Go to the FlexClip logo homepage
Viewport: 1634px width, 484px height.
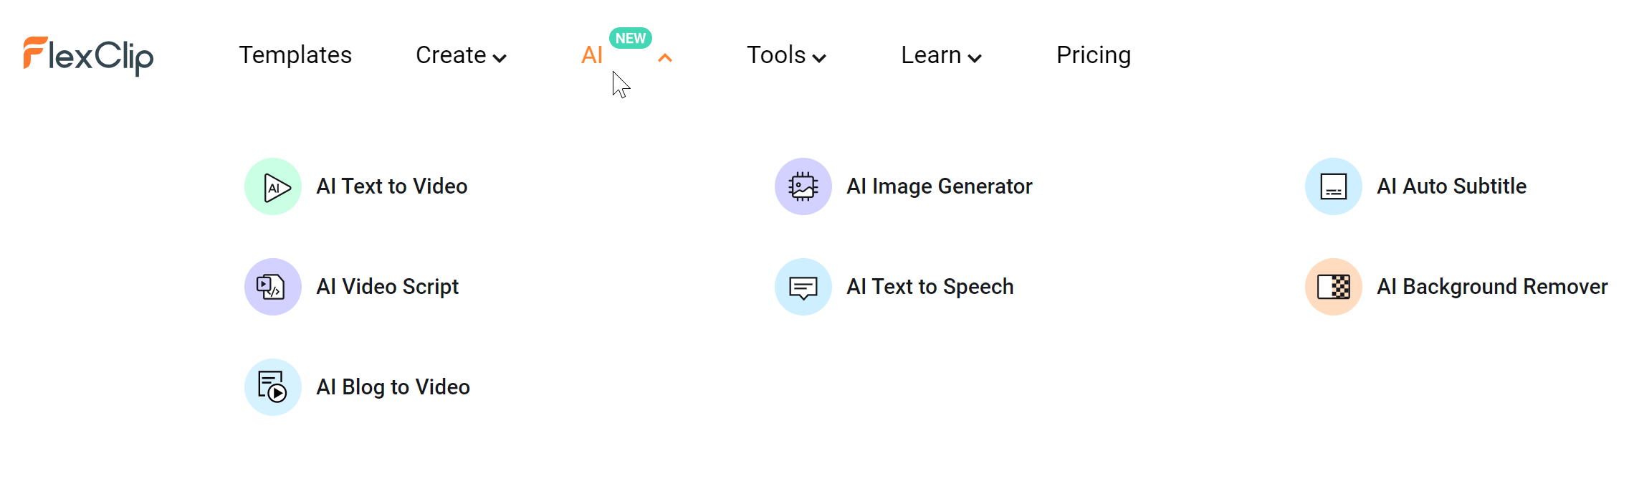[88, 56]
